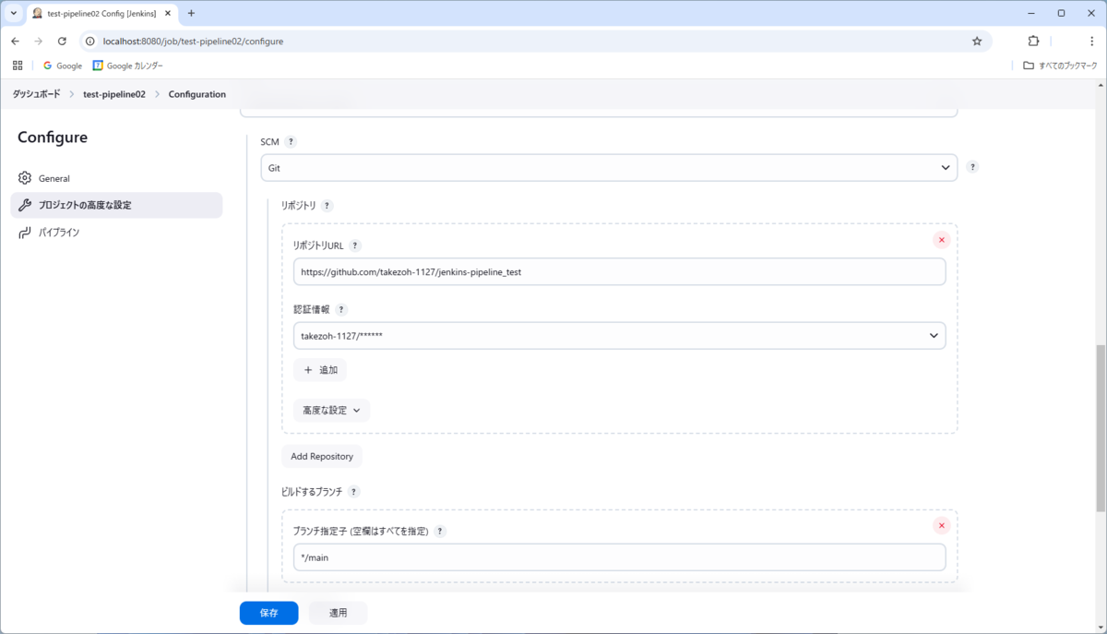Screen dimensions: 1107x634
Task: Open Google bookmark
Action: click(63, 66)
